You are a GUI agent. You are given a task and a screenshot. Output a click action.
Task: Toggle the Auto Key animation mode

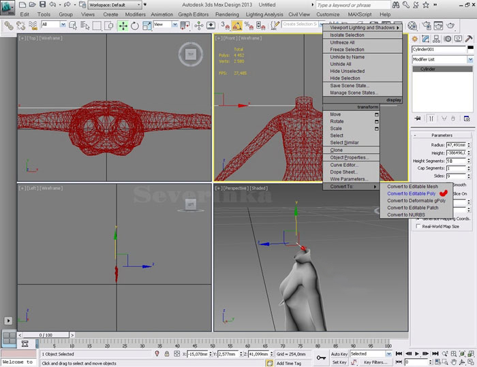pos(339,354)
